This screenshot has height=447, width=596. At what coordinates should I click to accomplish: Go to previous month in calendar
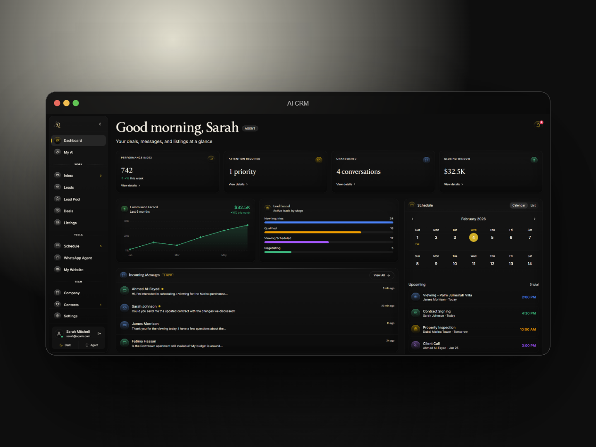412,219
